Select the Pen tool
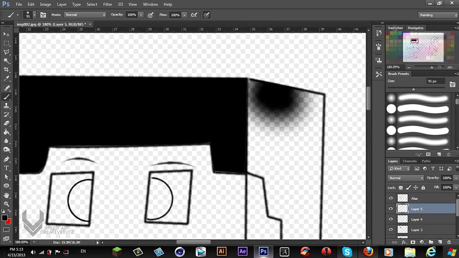This screenshot has width=459, height=258. pyautogui.click(x=6, y=159)
